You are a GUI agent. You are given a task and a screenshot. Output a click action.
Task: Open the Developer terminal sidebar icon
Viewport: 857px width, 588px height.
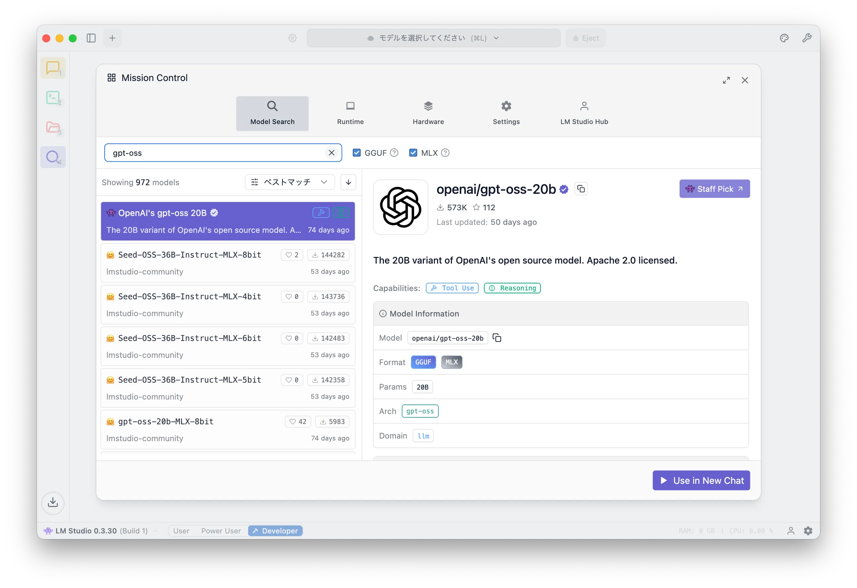click(53, 98)
